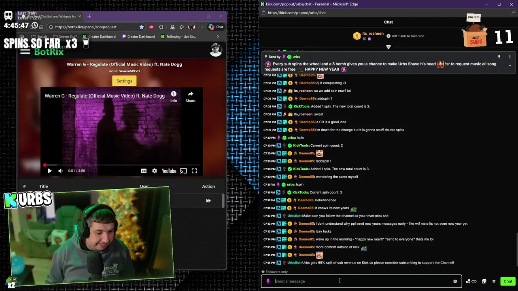The image size is (518, 291).
Task: Share the Regulate video
Action: tap(190, 97)
